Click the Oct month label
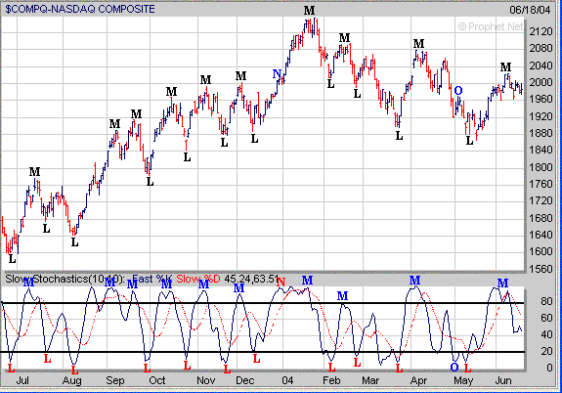 click(157, 380)
